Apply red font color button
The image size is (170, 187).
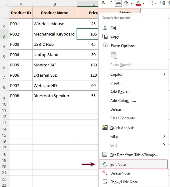(x=138, y=3)
